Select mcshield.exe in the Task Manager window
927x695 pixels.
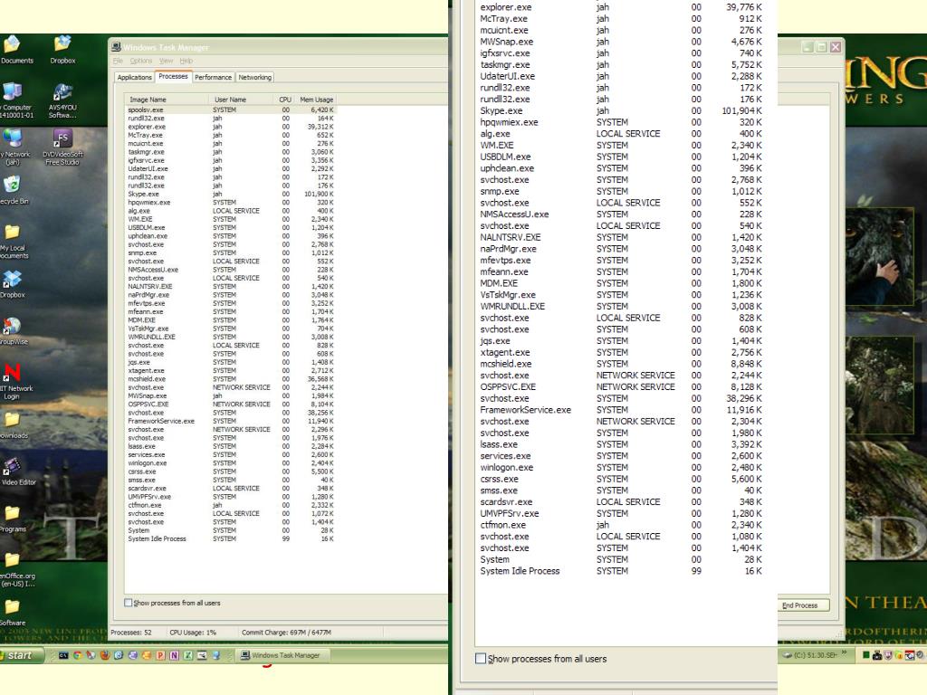(x=231, y=379)
